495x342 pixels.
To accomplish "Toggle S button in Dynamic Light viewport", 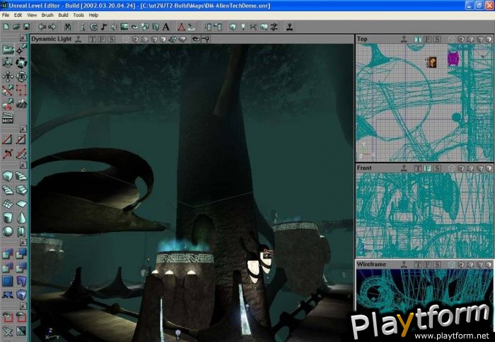I will tap(112, 40).
